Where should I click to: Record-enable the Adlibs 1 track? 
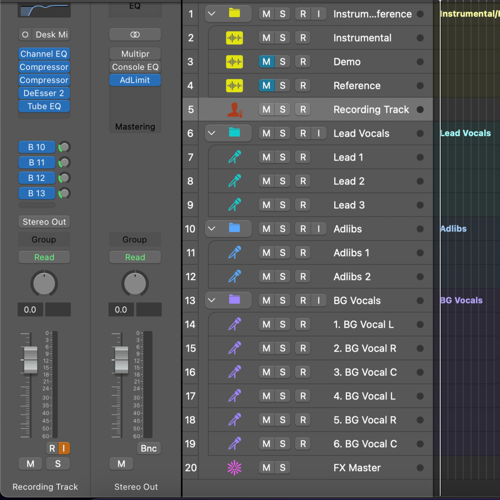303,253
